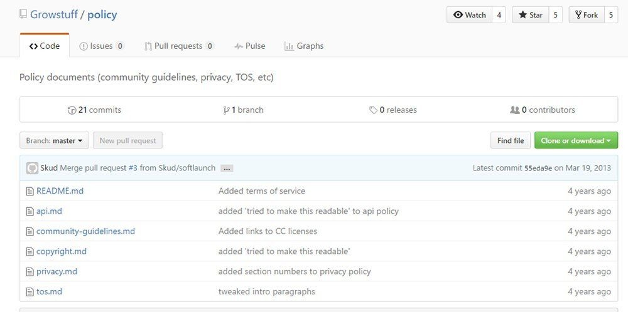Star the policy repository

pos(530,15)
